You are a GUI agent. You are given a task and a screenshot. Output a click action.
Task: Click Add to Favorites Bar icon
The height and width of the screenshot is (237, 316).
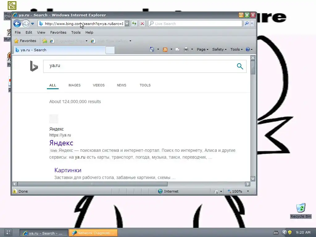point(45,41)
